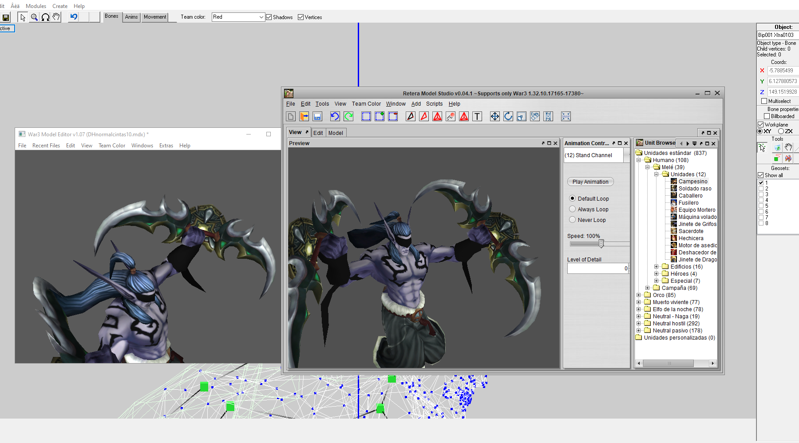Screen dimensions: 799x443
Task: Expand the Campaña (69) tree node
Action: pos(648,288)
